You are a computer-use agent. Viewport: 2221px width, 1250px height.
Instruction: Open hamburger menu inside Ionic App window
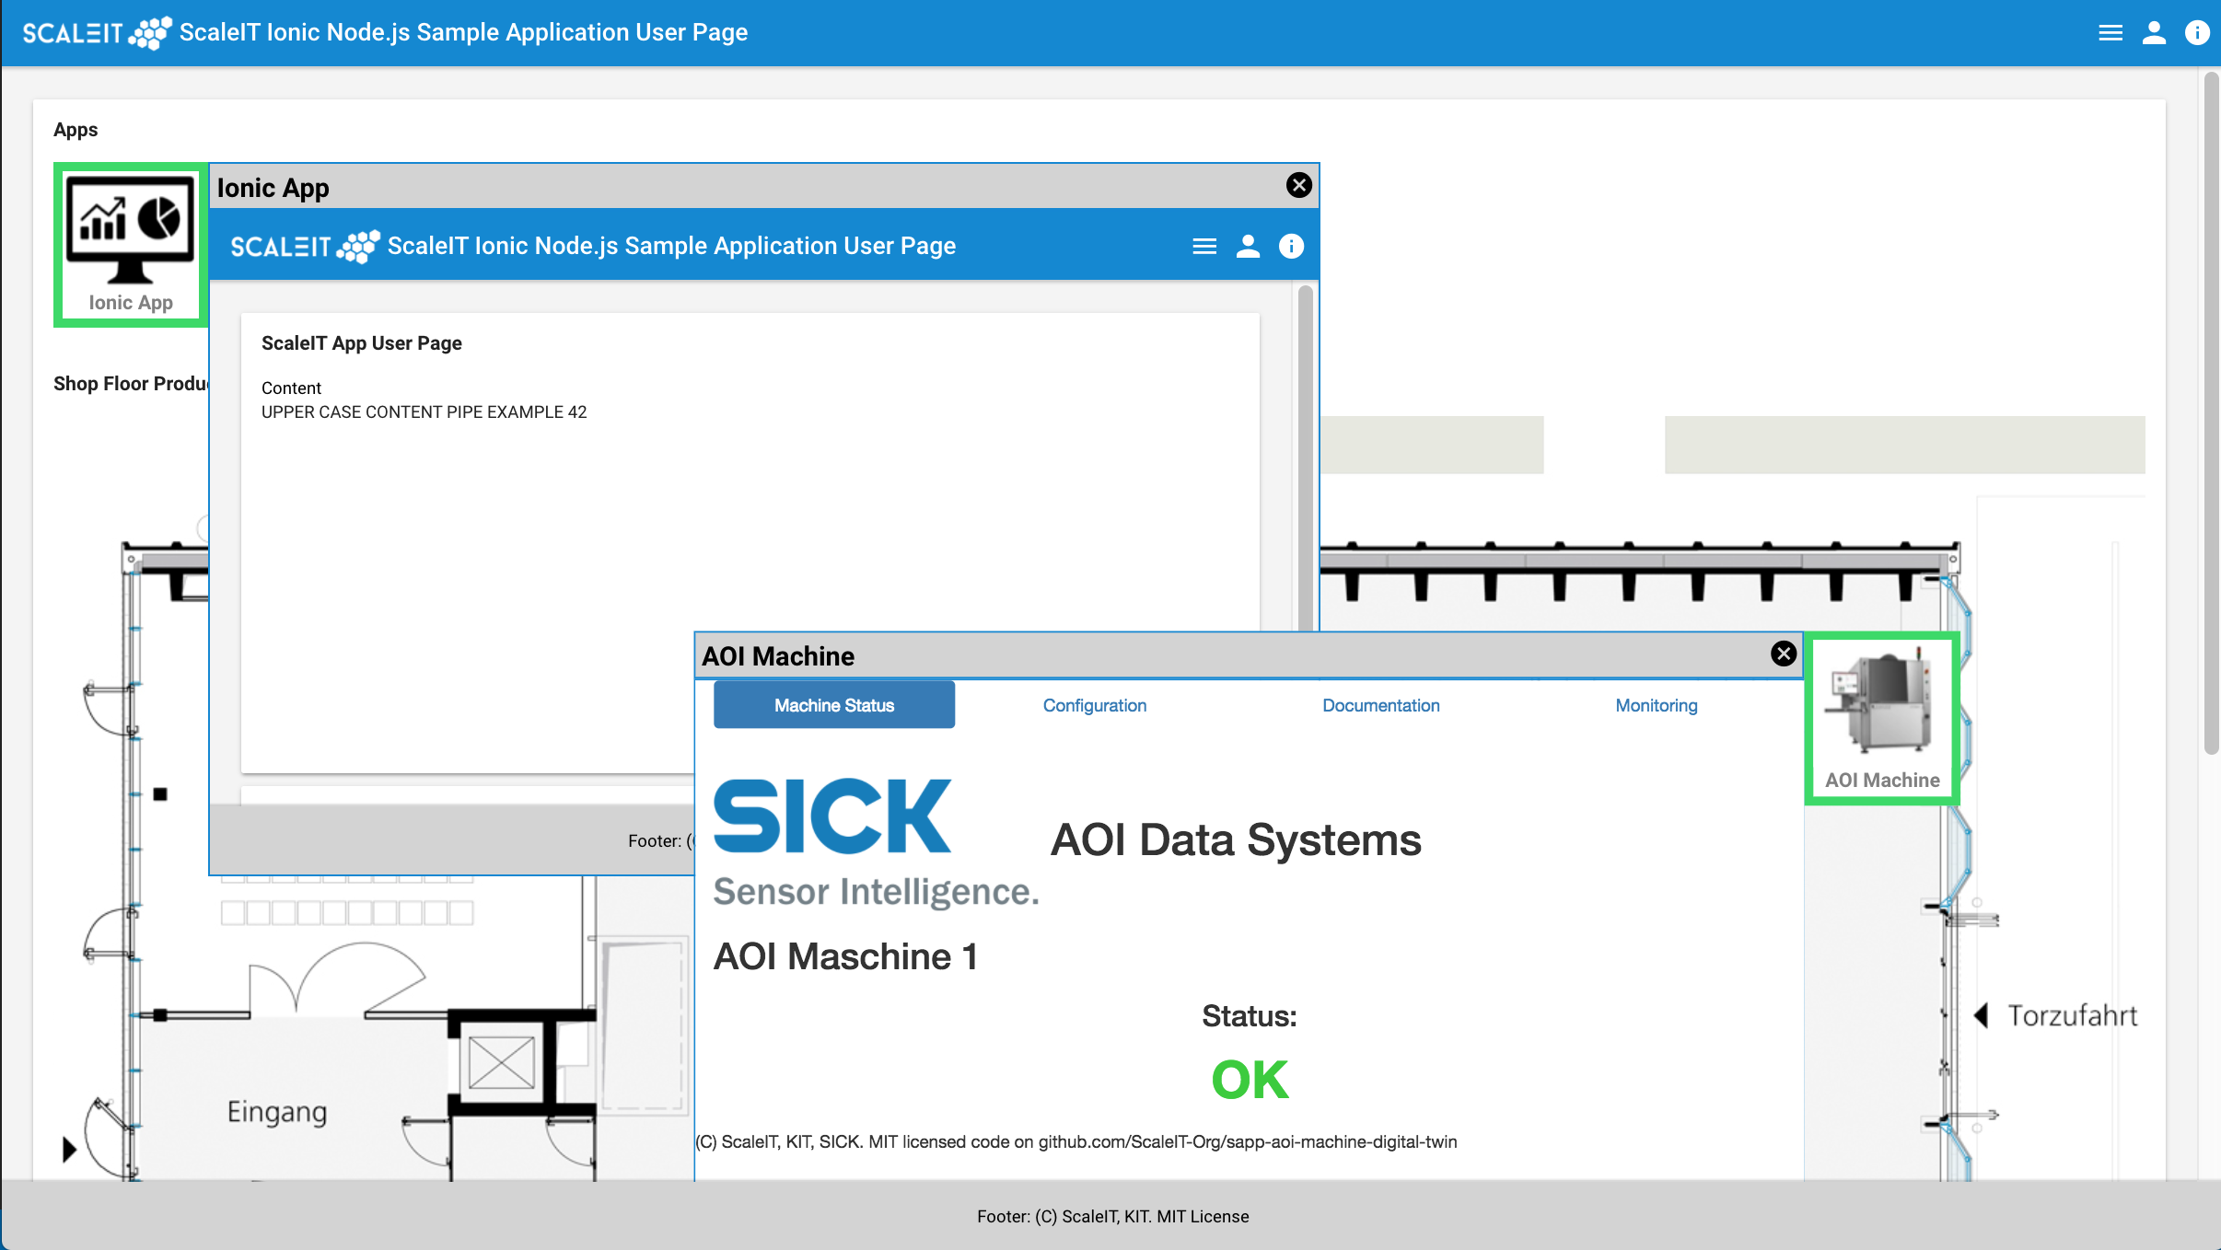click(1204, 247)
